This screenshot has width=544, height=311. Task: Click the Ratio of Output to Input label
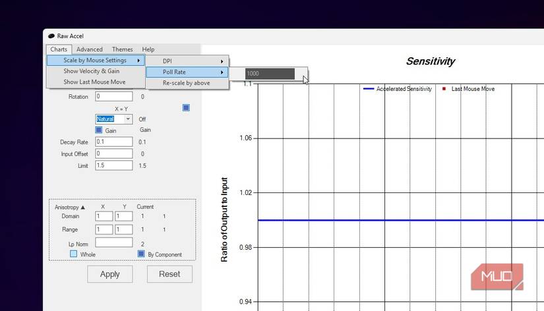point(224,220)
